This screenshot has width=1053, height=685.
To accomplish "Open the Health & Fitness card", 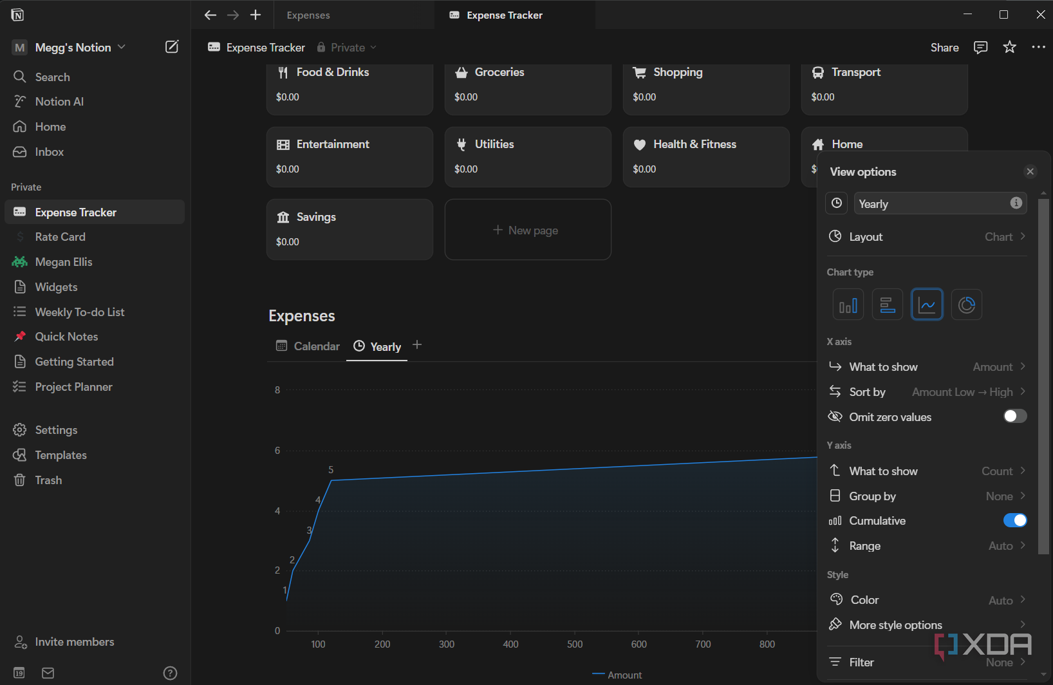I will click(x=706, y=157).
